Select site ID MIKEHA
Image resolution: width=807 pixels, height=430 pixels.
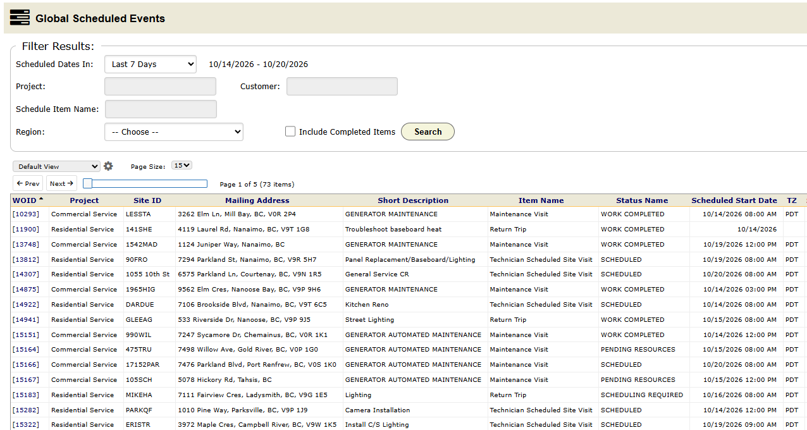139,395
